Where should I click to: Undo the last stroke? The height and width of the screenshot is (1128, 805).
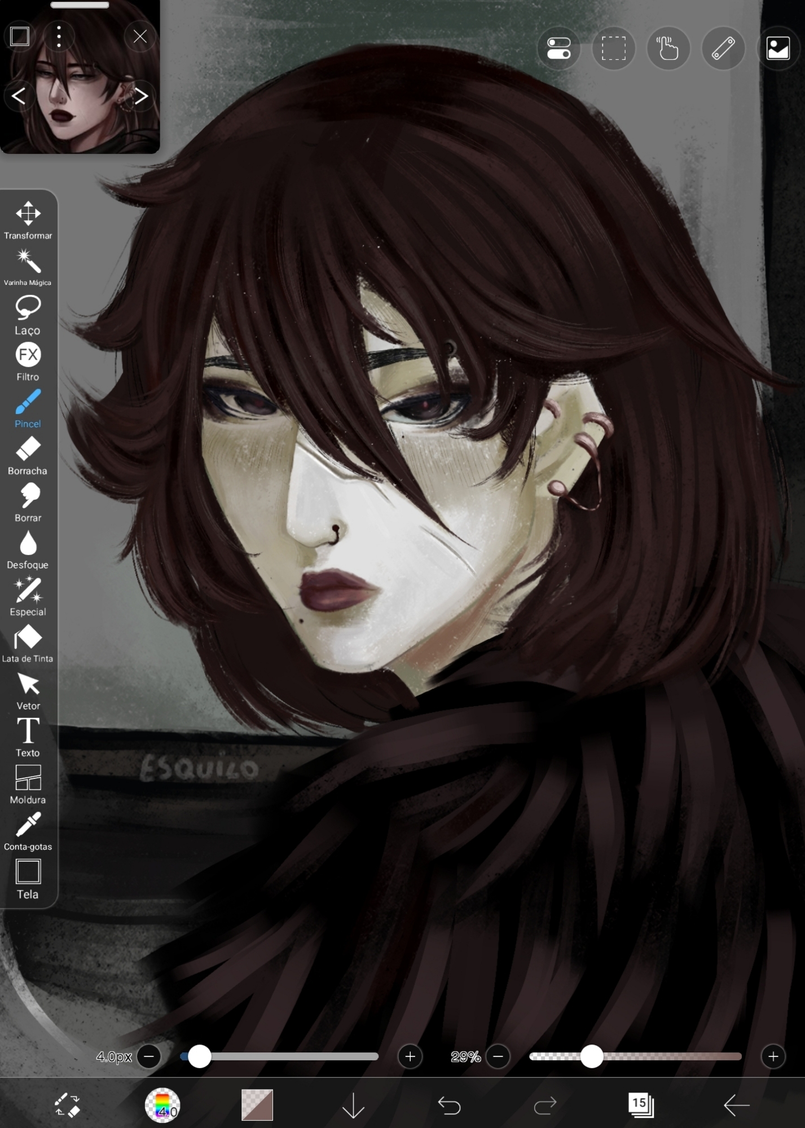point(449,1105)
